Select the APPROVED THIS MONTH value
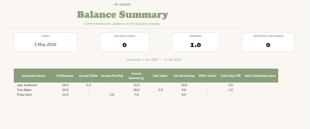 pos(268,45)
